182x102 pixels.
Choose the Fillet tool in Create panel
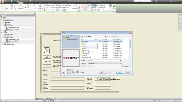click(28, 5)
